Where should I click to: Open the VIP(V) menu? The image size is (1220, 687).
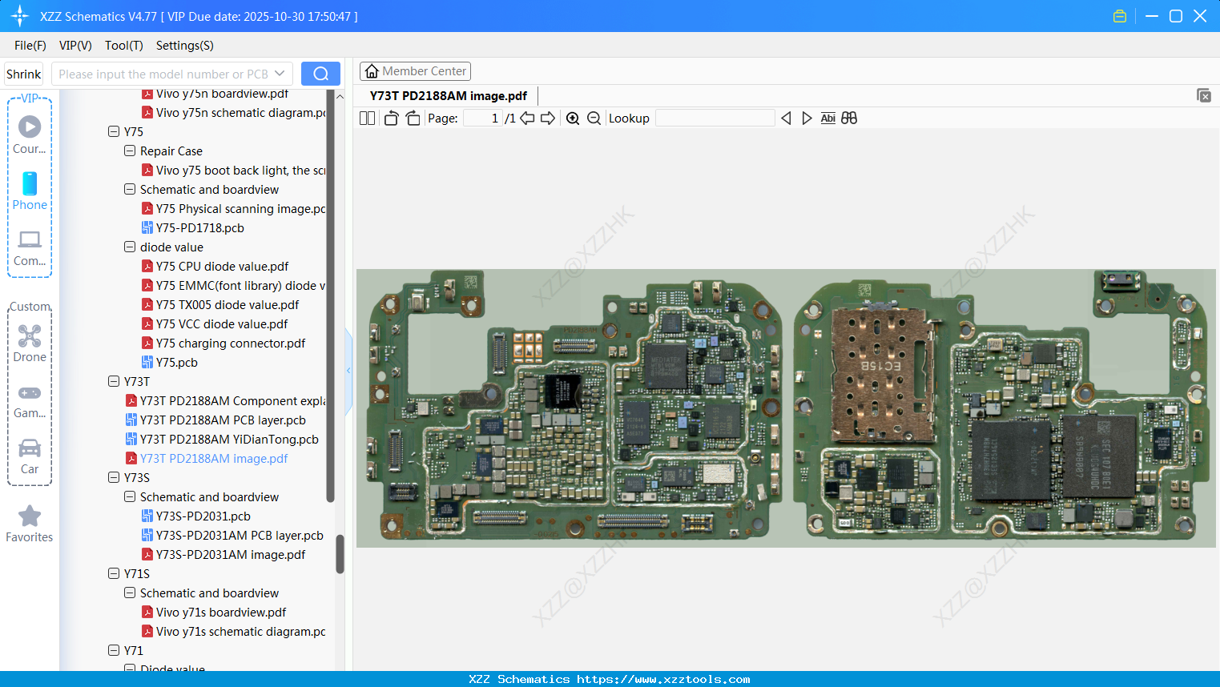75,46
